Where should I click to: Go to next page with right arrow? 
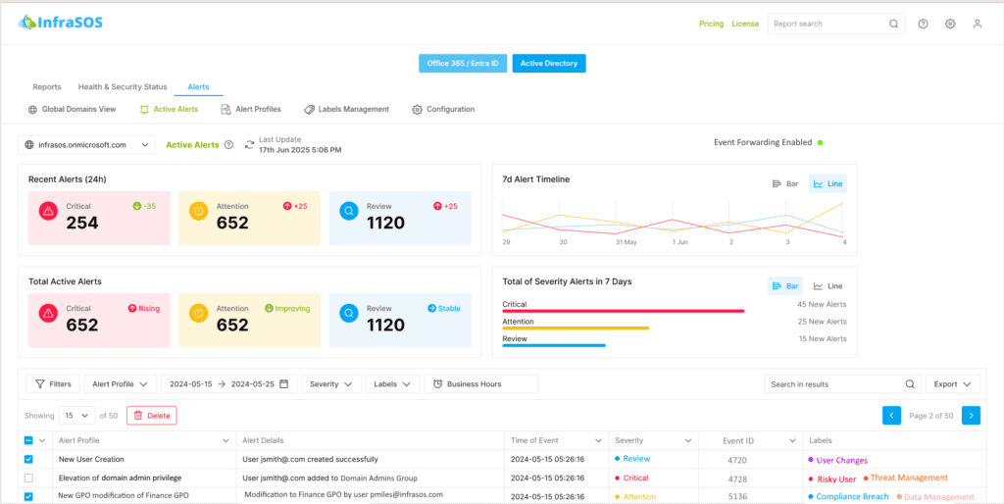[971, 415]
